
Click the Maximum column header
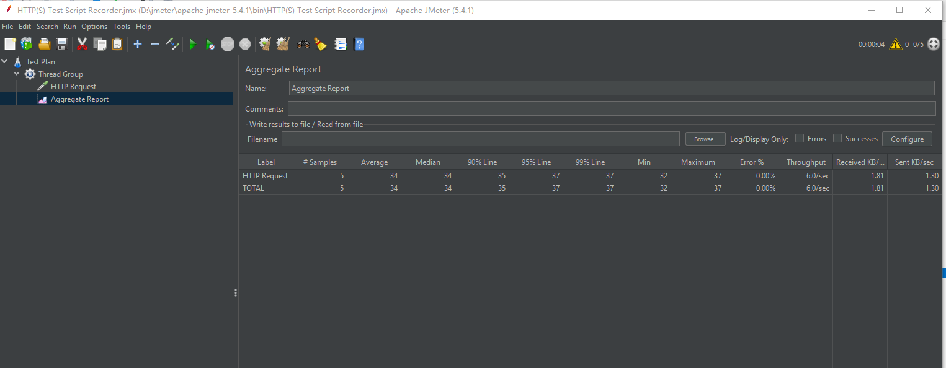pos(698,162)
